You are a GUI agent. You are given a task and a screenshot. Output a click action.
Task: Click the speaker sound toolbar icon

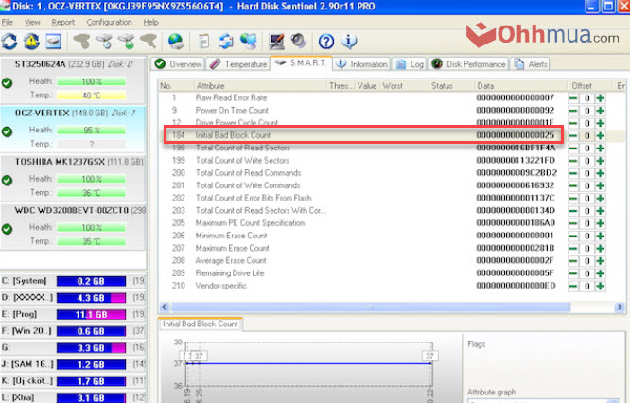299,41
